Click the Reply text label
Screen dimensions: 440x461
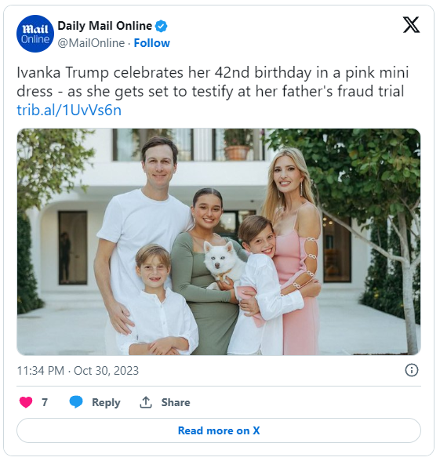coord(106,402)
